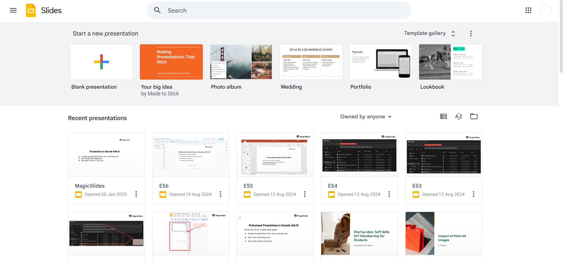Click the Slides logo icon
Image resolution: width=564 pixels, height=261 pixels.
[x=31, y=11]
